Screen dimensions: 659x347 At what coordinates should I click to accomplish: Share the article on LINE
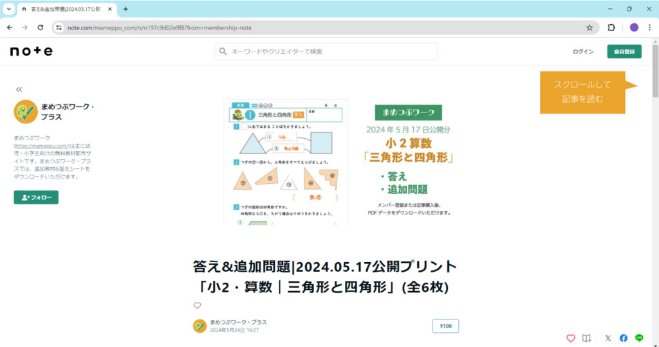639,338
